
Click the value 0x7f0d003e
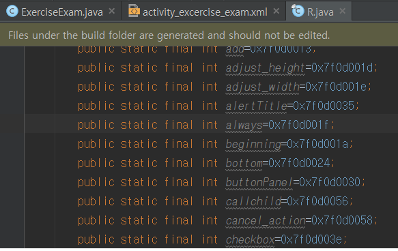click(311, 239)
